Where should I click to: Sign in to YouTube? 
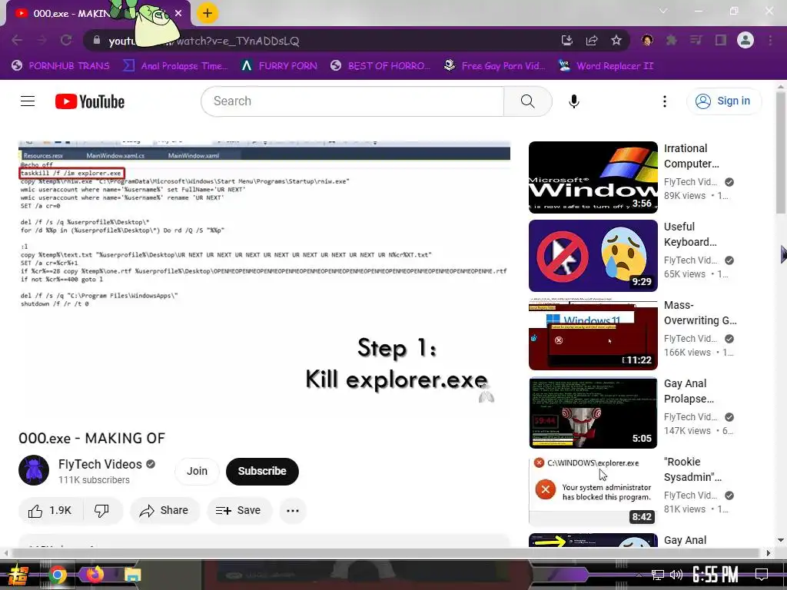[723, 101]
